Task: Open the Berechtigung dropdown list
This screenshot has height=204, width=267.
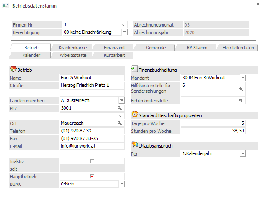Action: pos(125,32)
